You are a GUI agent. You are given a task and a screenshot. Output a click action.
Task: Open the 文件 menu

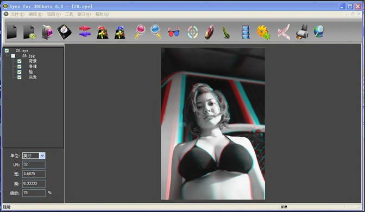tap(17, 14)
